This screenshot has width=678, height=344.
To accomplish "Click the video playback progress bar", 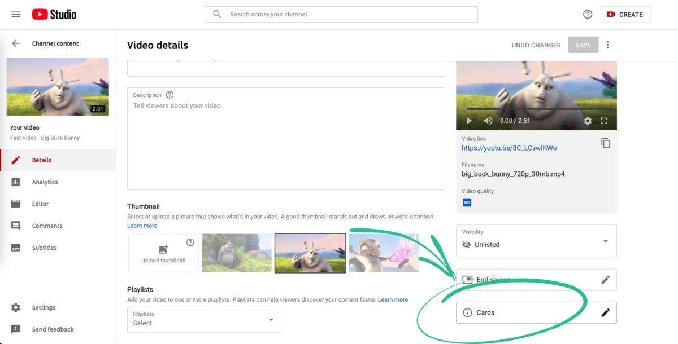I will click(536, 107).
